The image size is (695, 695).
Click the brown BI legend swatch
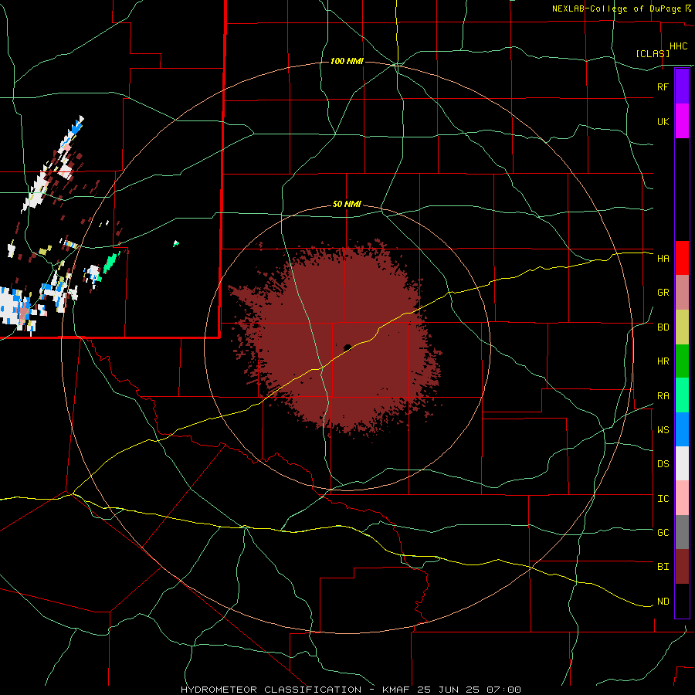coord(682,567)
